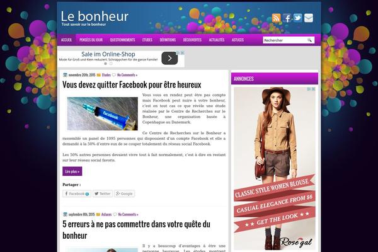Click the ad banner arrow button

[169, 58]
